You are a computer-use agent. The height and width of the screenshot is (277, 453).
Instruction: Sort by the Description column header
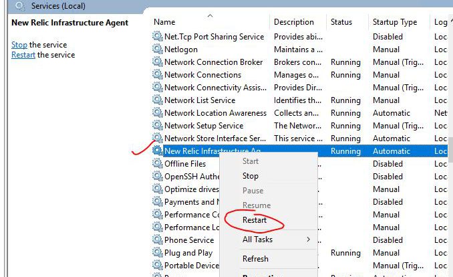pos(298,22)
